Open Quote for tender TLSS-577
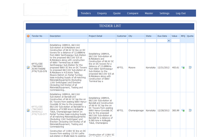 coord(190,110)
